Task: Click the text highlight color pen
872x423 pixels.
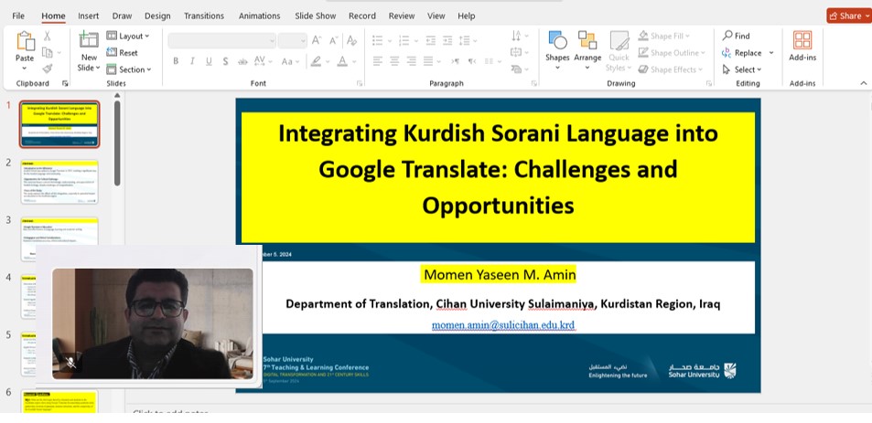Action: (x=316, y=61)
